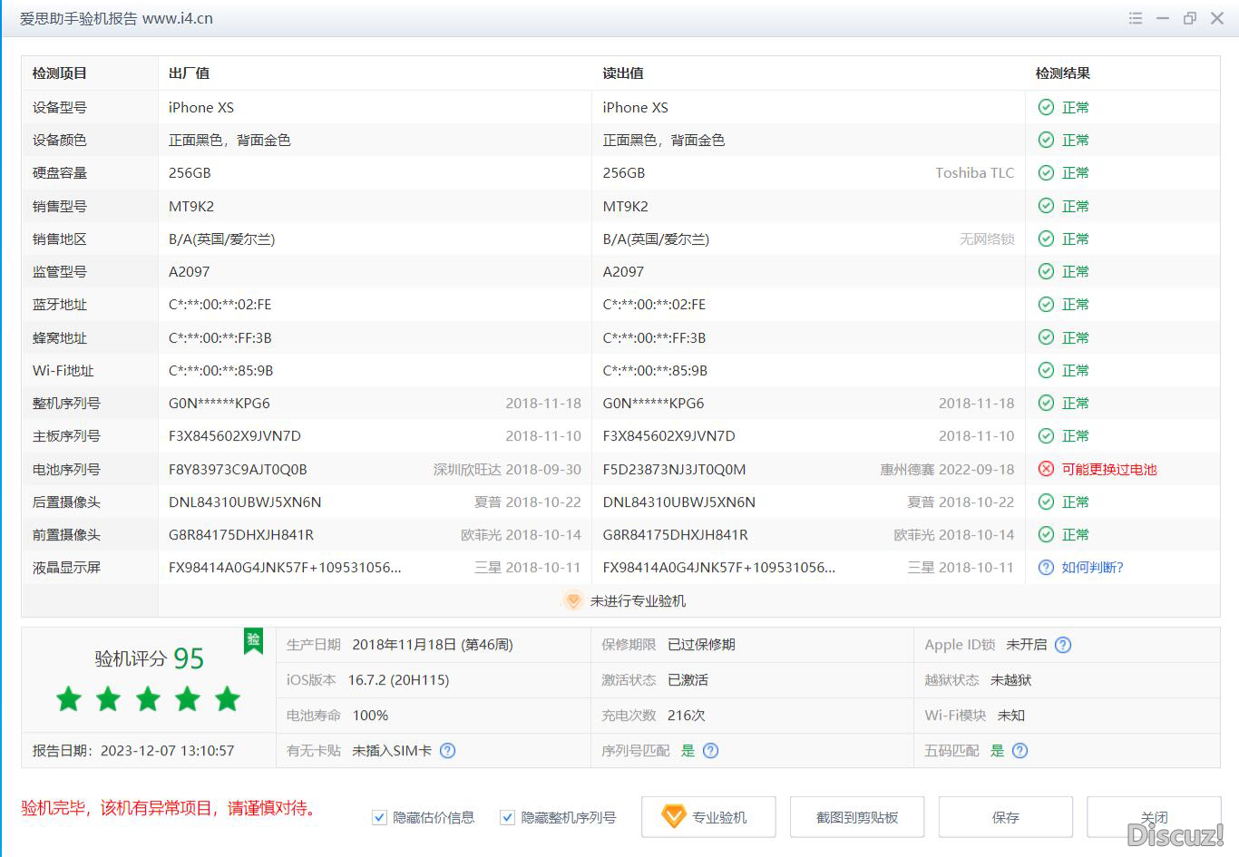1239x857 pixels.
Task: Click the five-star rating row
Action: 148,699
